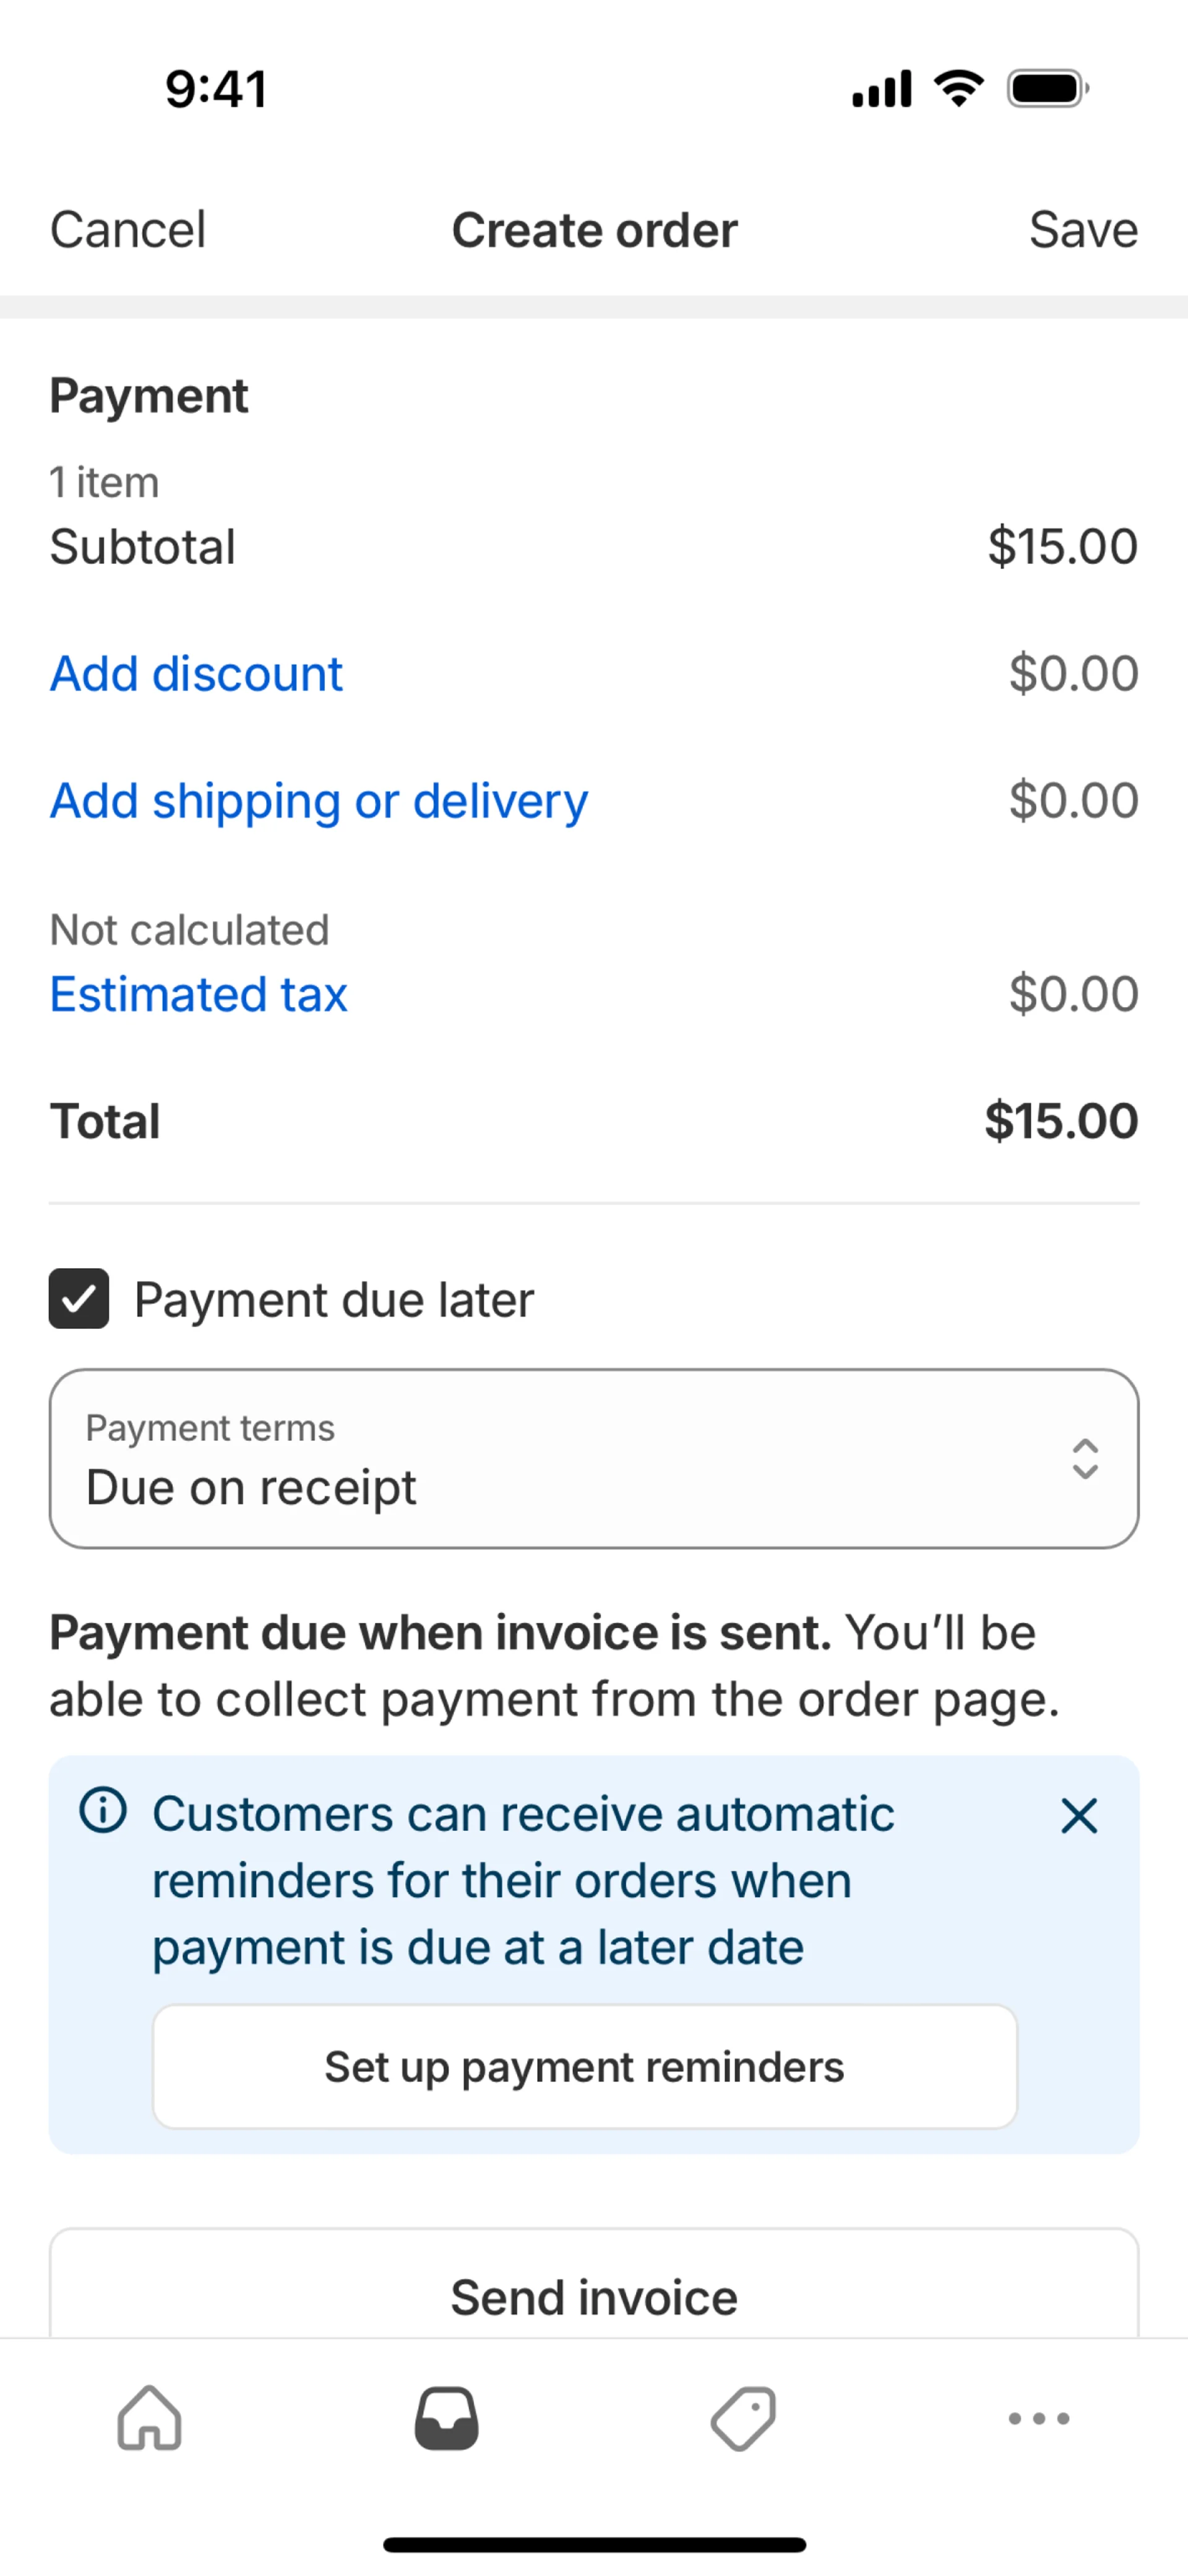Open Estimated tax settings
Image resolution: width=1188 pixels, height=2576 pixels.
[198, 994]
